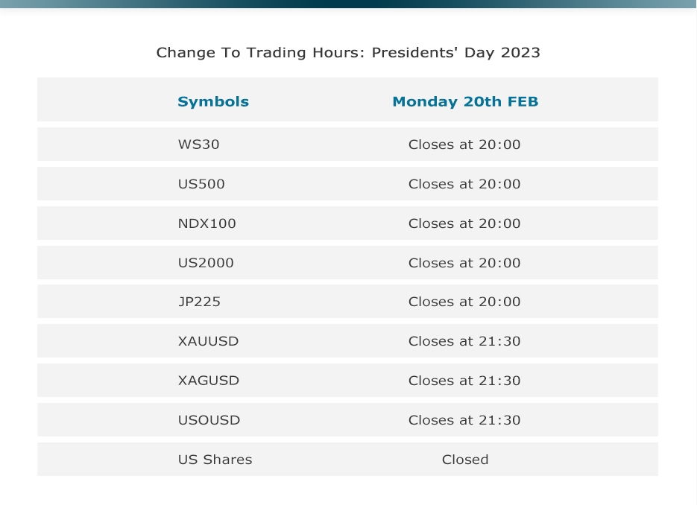Click the US Shares Closed status
Viewport: 697px width, 505px height.
[x=465, y=460]
